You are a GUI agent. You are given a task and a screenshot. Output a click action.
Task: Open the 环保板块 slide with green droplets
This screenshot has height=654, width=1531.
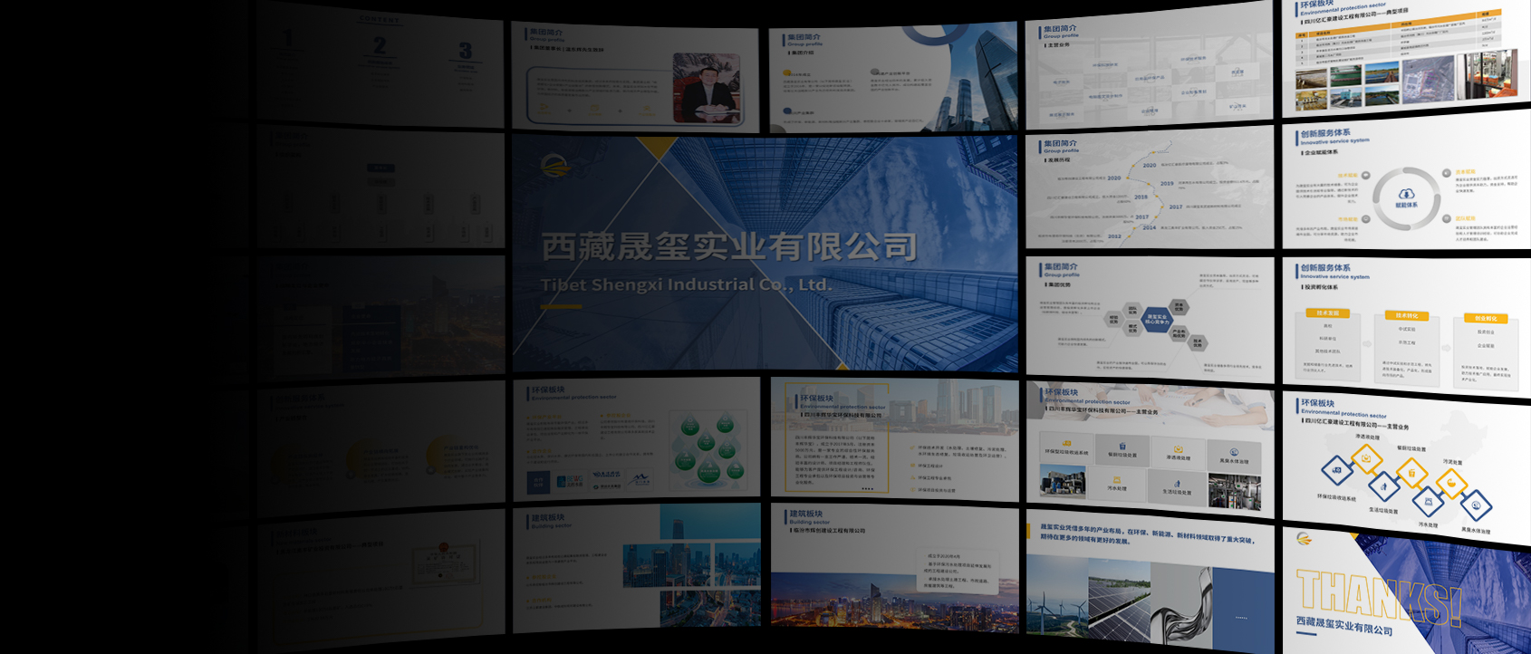point(636,439)
